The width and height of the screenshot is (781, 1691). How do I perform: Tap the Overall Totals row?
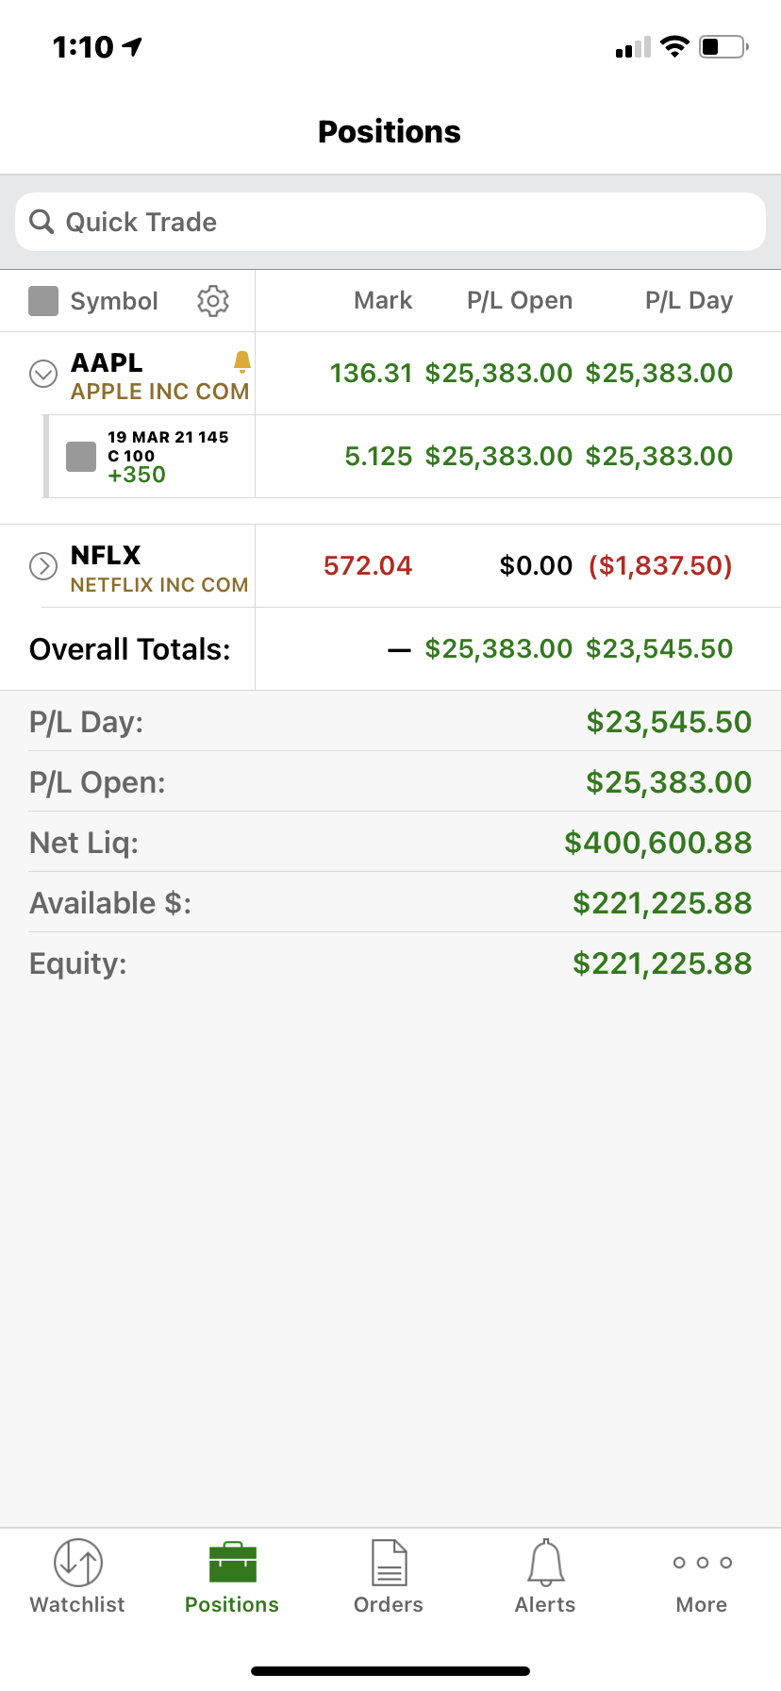[130, 649]
